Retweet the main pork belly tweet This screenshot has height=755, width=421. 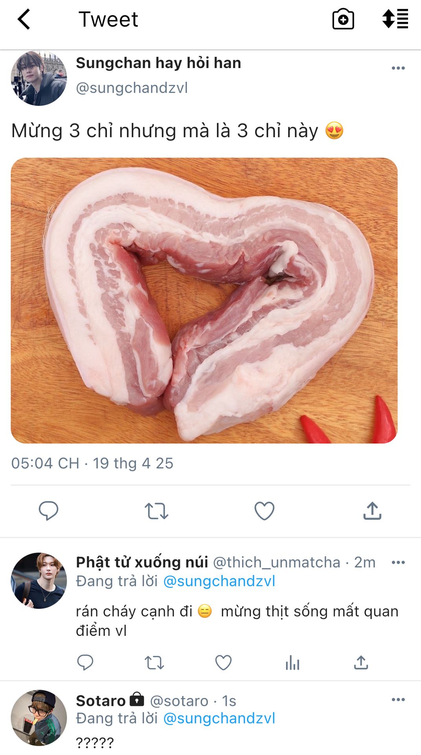point(156,511)
